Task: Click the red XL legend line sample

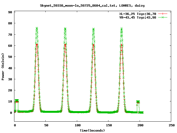Action: click(x=163, y=14)
